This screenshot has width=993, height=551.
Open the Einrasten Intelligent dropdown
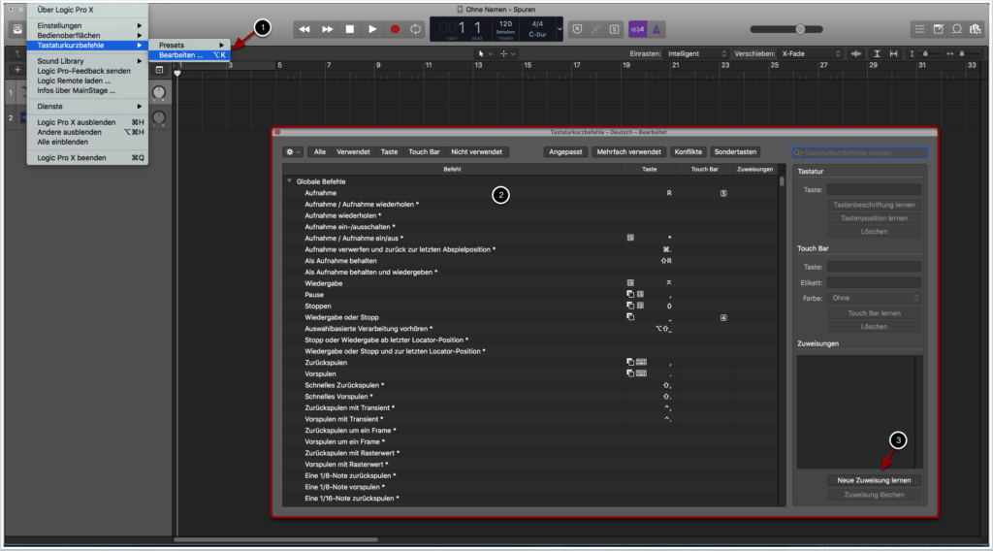coord(691,53)
